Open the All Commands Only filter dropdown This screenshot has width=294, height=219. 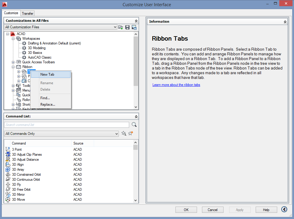(x=117, y=134)
